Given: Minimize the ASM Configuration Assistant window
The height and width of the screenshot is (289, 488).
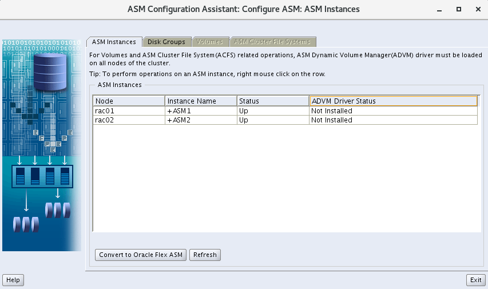Looking at the screenshot, I should 439,10.
